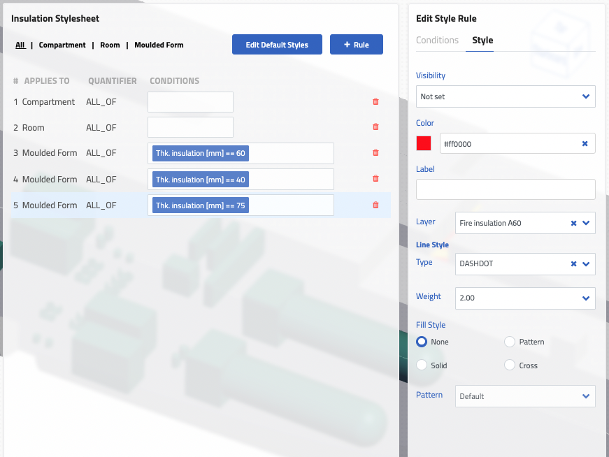This screenshot has height=457, width=609.
Task: Add a new rule with the + Rule button
Action: click(x=357, y=44)
